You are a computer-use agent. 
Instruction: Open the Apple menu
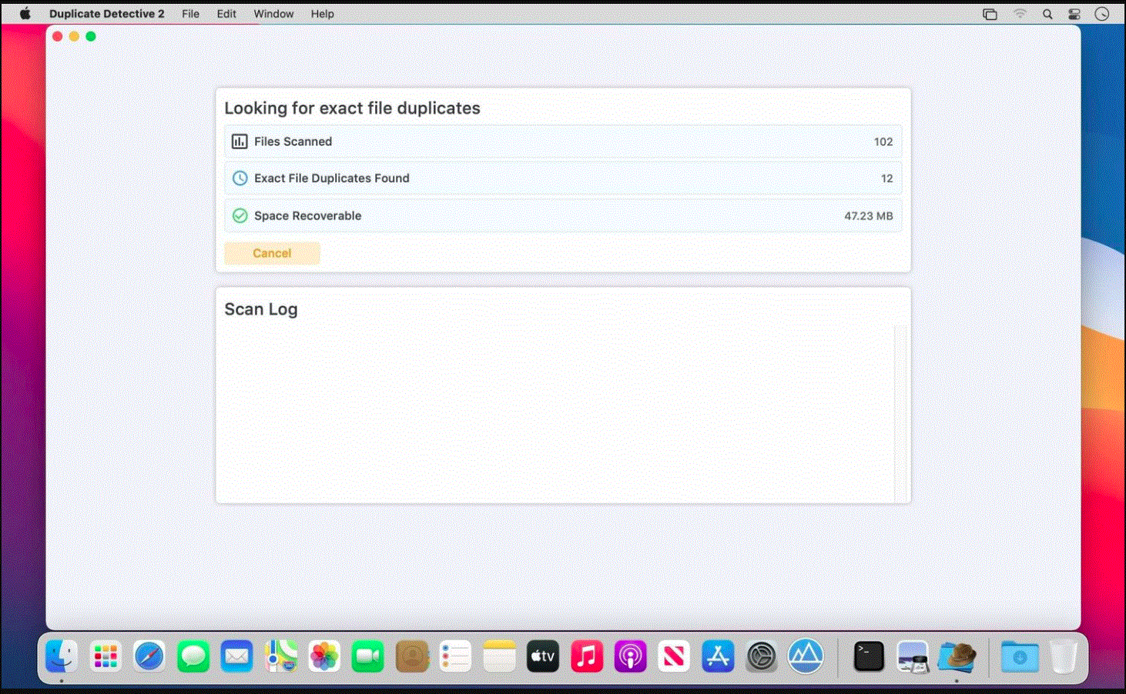(x=25, y=14)
